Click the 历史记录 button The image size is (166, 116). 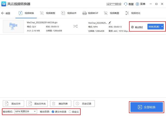(x=84, y=104)
